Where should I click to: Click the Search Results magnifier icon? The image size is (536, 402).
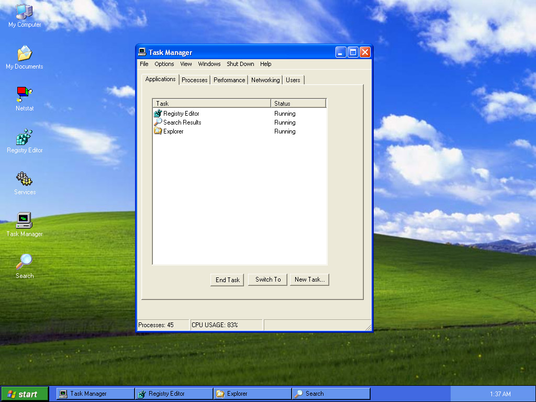(158, 122)
